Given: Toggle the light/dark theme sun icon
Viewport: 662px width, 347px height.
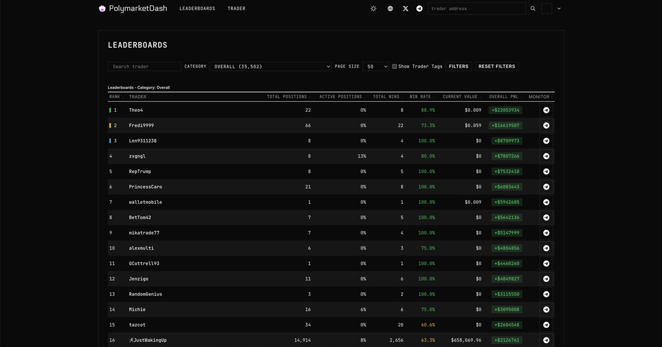Looking at the screenshot, I should 373,9.
